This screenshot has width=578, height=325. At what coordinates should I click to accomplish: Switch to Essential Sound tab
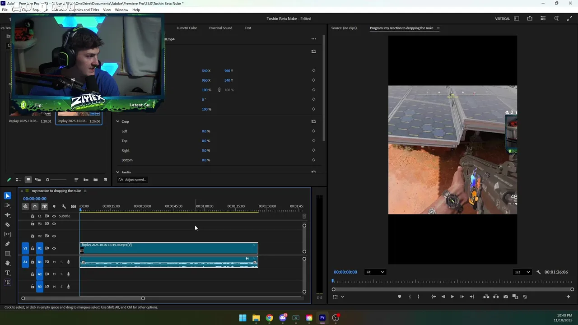click(x=220, y=28)
